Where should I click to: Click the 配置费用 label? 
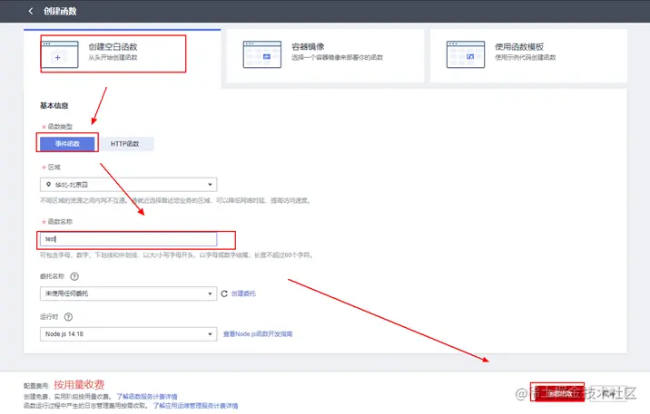[36, 386]
